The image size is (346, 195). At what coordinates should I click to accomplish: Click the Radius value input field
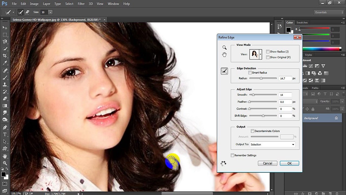point(285,79)
